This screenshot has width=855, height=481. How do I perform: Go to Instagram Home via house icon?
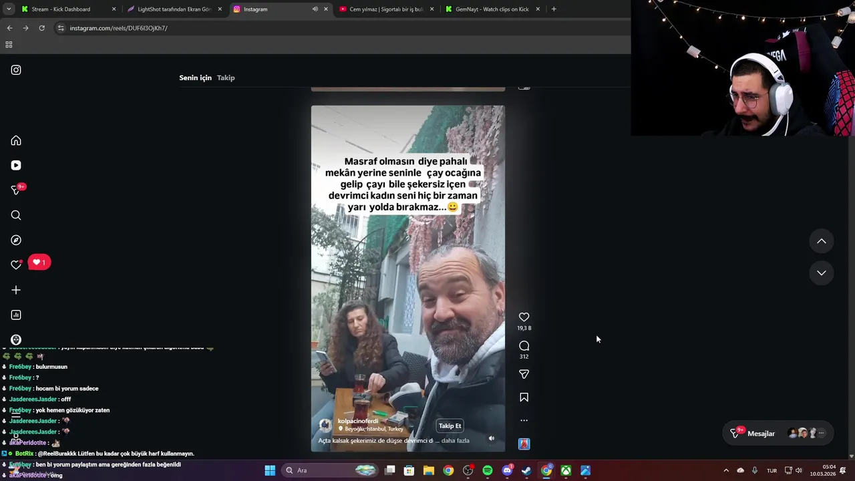pyautogui.click(x=16, y=141)
